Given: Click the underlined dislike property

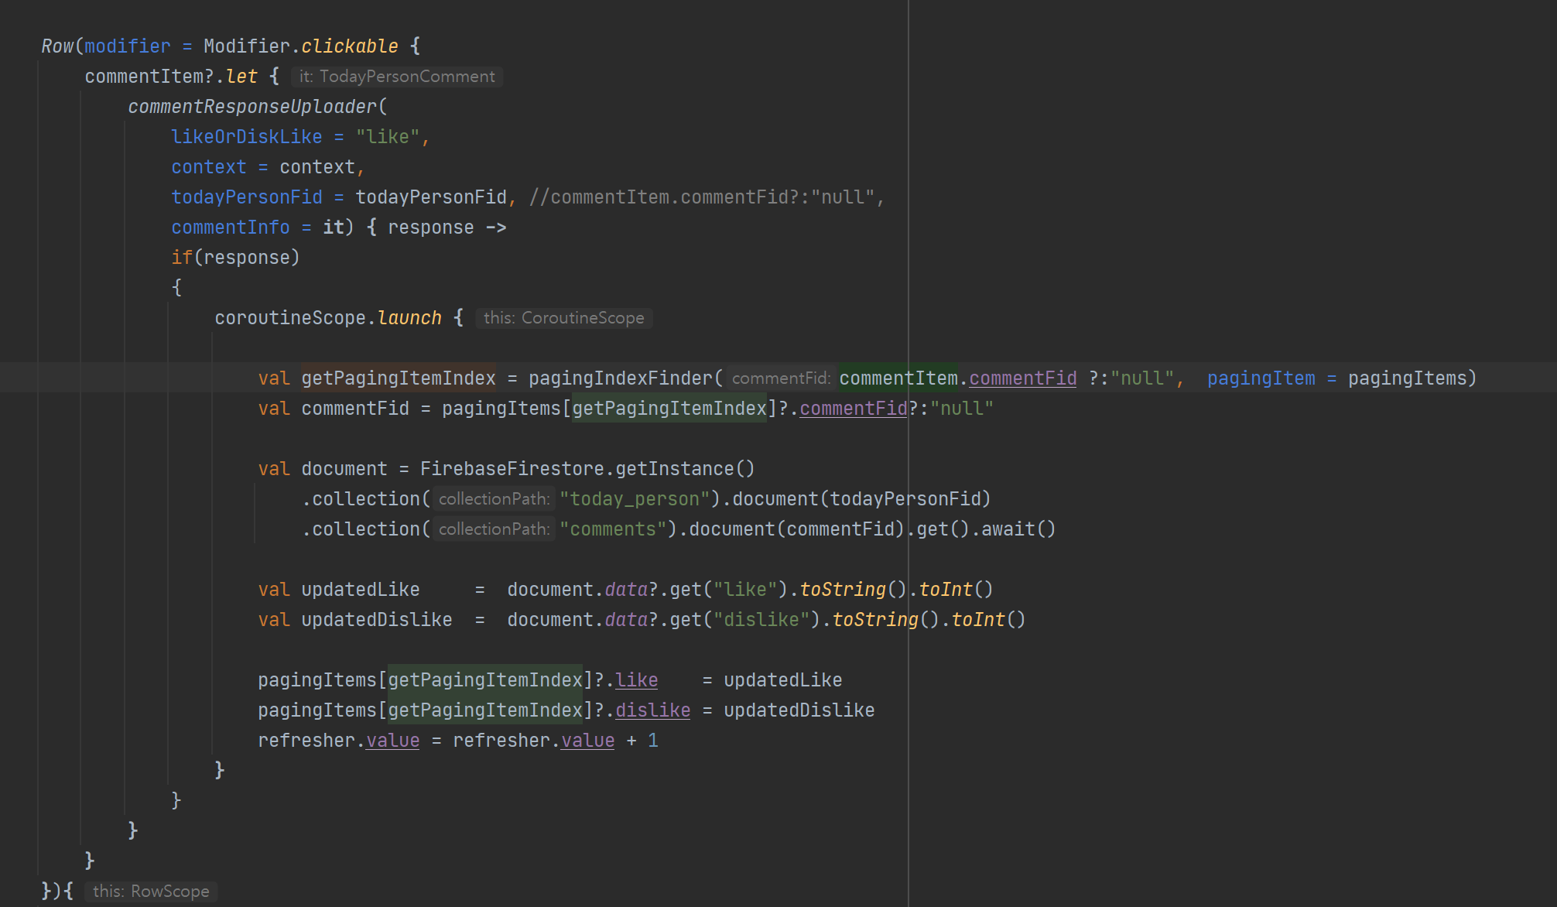Looking at the screenshot, I should (x=652, y=710).
